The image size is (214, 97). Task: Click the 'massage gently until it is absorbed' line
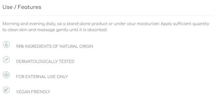click(72, 30)
